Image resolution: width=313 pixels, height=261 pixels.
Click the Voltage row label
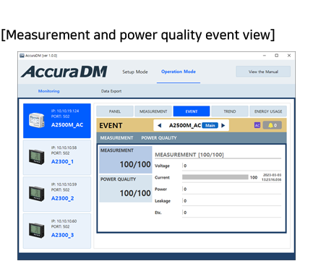[x=162, y=166]
